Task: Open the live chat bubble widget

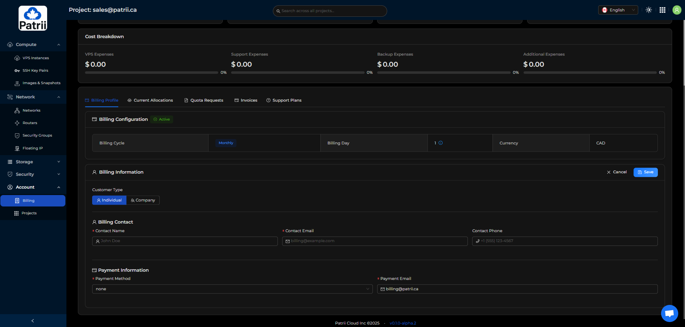Action: (669, 313)
